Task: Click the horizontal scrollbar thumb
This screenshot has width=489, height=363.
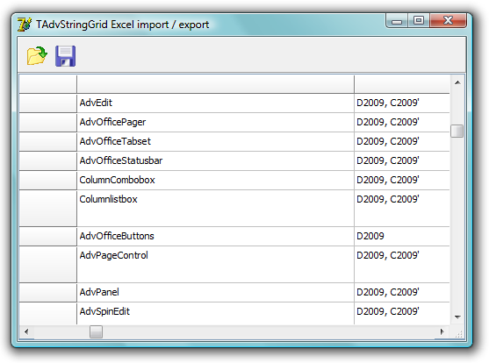Action: click(x=96, y=331)
